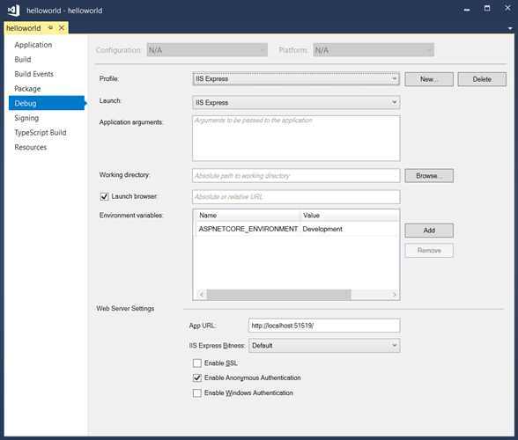Screen dimensions: 518x440
Task: Switch to the helloworld document tab
Action: coord(24,28)
